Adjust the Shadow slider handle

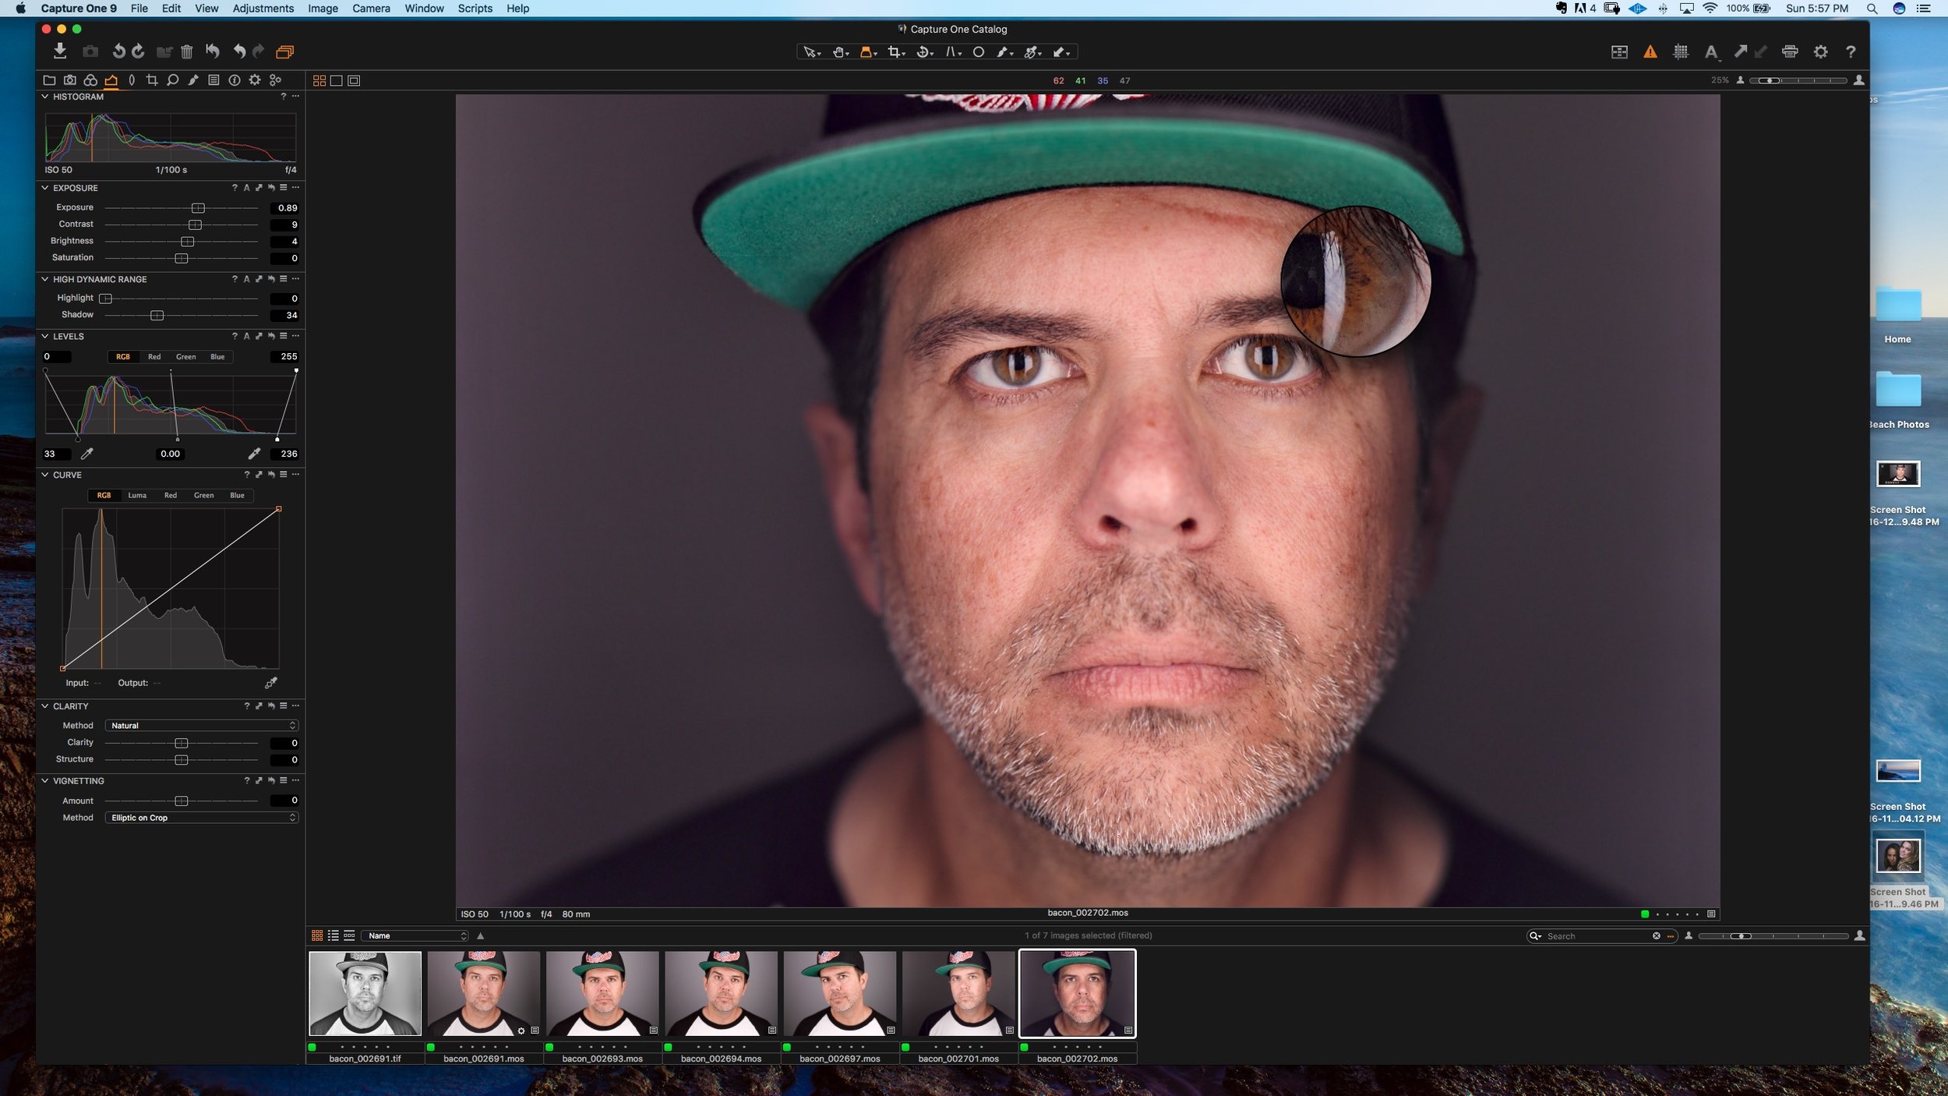tap(157, 316)
